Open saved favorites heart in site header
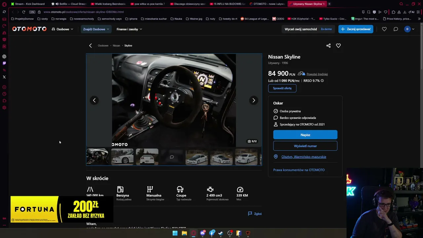Viewport: 423px width, 238px height. 384,29
